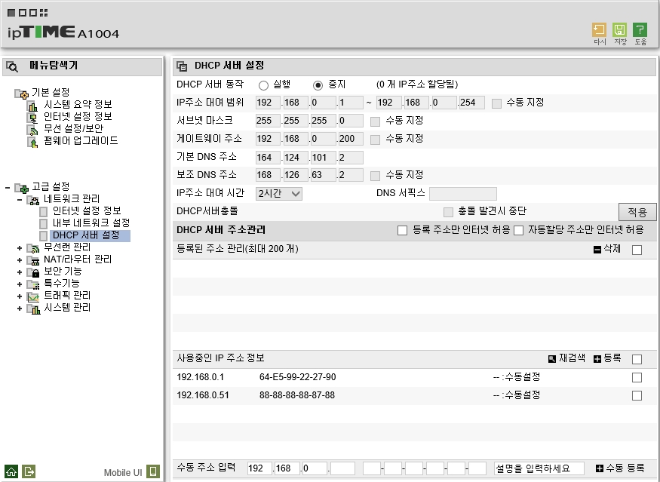The width and height of the screenshot is (660, 482).
Task: Tick the checkbox beside 등록 header
Action: coord(637,359)
